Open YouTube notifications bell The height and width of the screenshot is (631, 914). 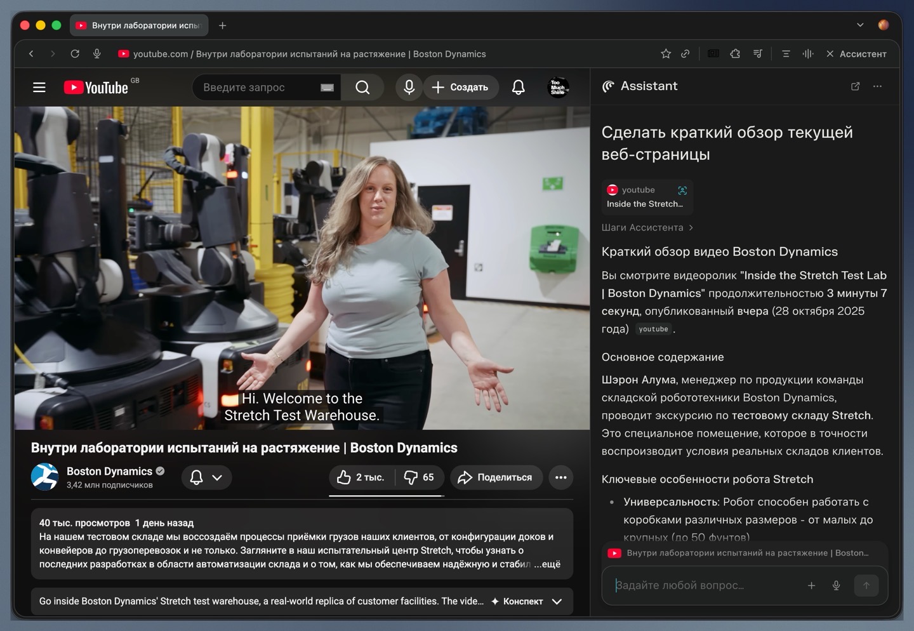[x=518, y=88]
